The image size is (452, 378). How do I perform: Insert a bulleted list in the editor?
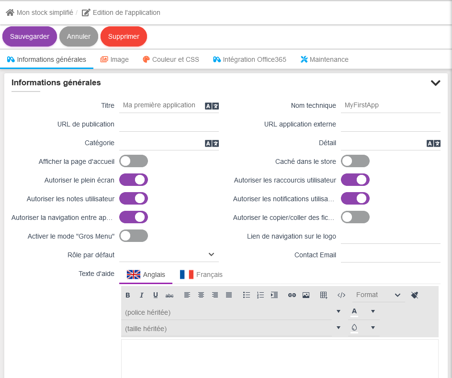[247, 295]
